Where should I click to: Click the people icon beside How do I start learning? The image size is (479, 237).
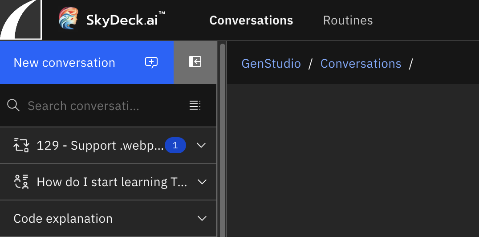[x=21, y=182]
